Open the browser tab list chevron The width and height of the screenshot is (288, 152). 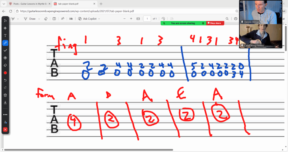coord(4,4)
